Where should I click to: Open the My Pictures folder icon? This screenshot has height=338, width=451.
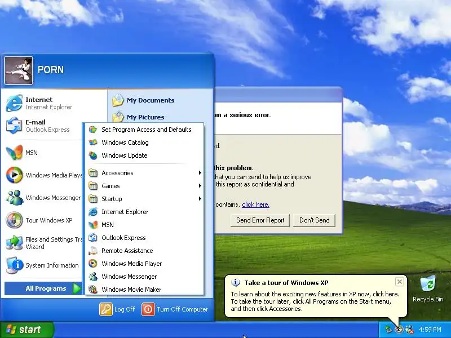tap(118, 117)
